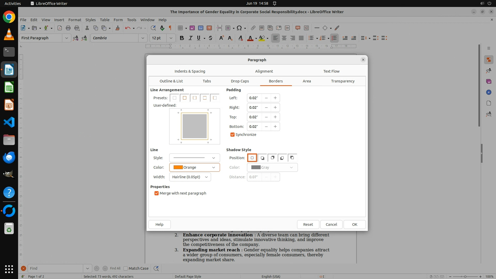The image size is (496, 279).
Task: Uncheck the Synchronize padding checkbox
Action: pyautogui.click(x=232, y=135)
